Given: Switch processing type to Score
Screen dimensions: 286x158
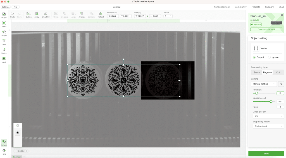Looking at the screenshot, I should pyautogui.click(x=256, y=72).
